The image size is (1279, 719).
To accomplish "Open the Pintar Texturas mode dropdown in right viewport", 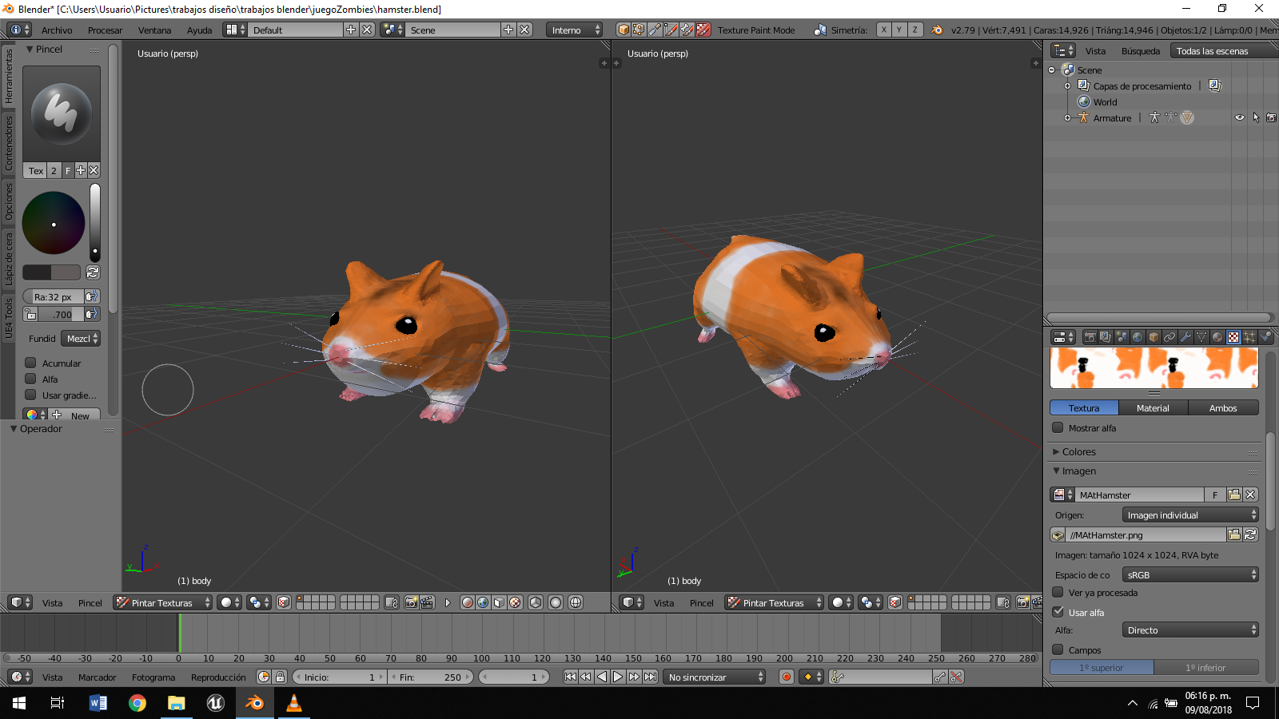I will click(775, 602).
